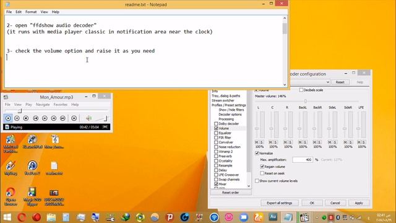Open the Play menu in Media Player Classic
This screenshot has width=396, height=223.
pyautogui.click(x=28, y=105)
